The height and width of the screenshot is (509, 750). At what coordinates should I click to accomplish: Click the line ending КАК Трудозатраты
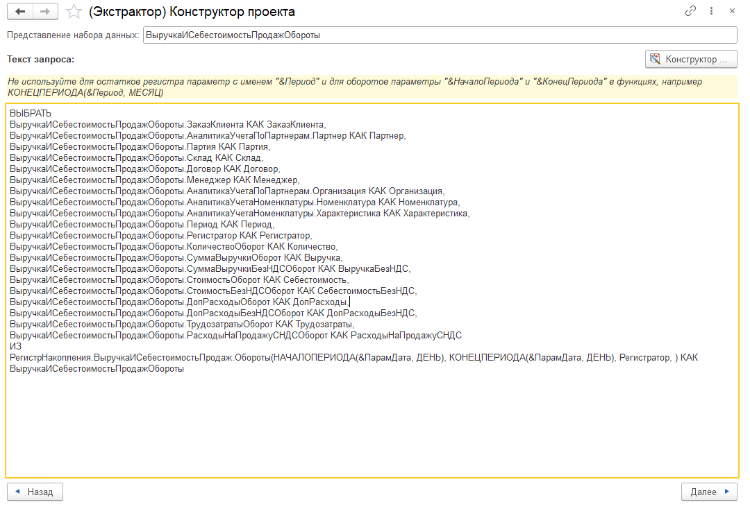182,325
